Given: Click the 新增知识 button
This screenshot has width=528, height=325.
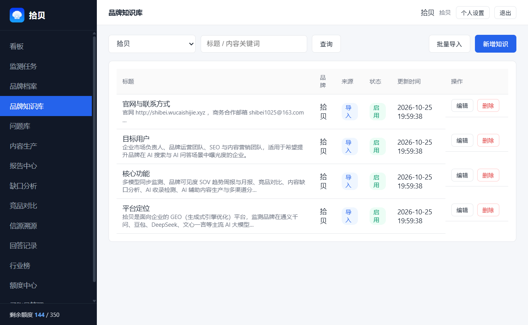Looking at the screenshot, I should pos(495,44).
